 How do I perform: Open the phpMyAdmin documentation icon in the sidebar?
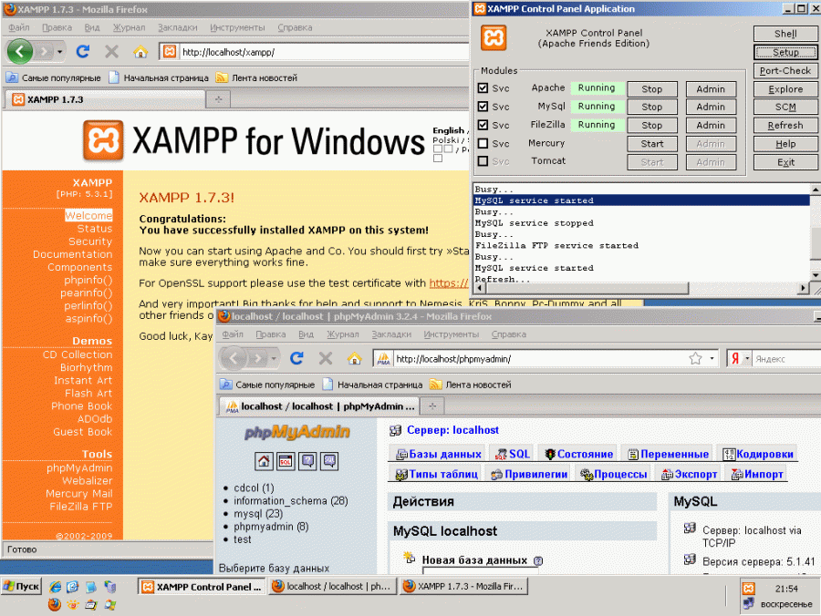coord(308,461)
